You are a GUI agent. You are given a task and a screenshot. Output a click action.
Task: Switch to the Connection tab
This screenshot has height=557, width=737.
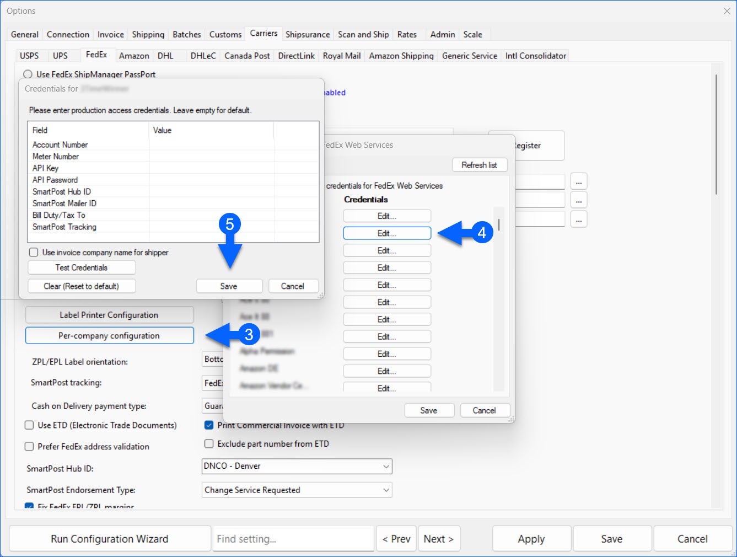pyautogui.click(x=68, y=34)
